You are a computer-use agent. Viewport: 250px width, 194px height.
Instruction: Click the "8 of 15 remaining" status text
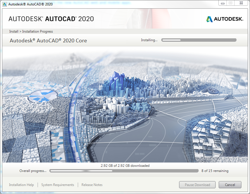click(215, 171)
